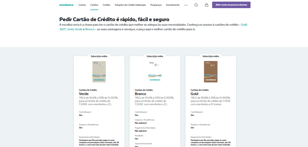Click Anuidade label in Branco card
The image size is (308, 147).
[x=139, y=136]
